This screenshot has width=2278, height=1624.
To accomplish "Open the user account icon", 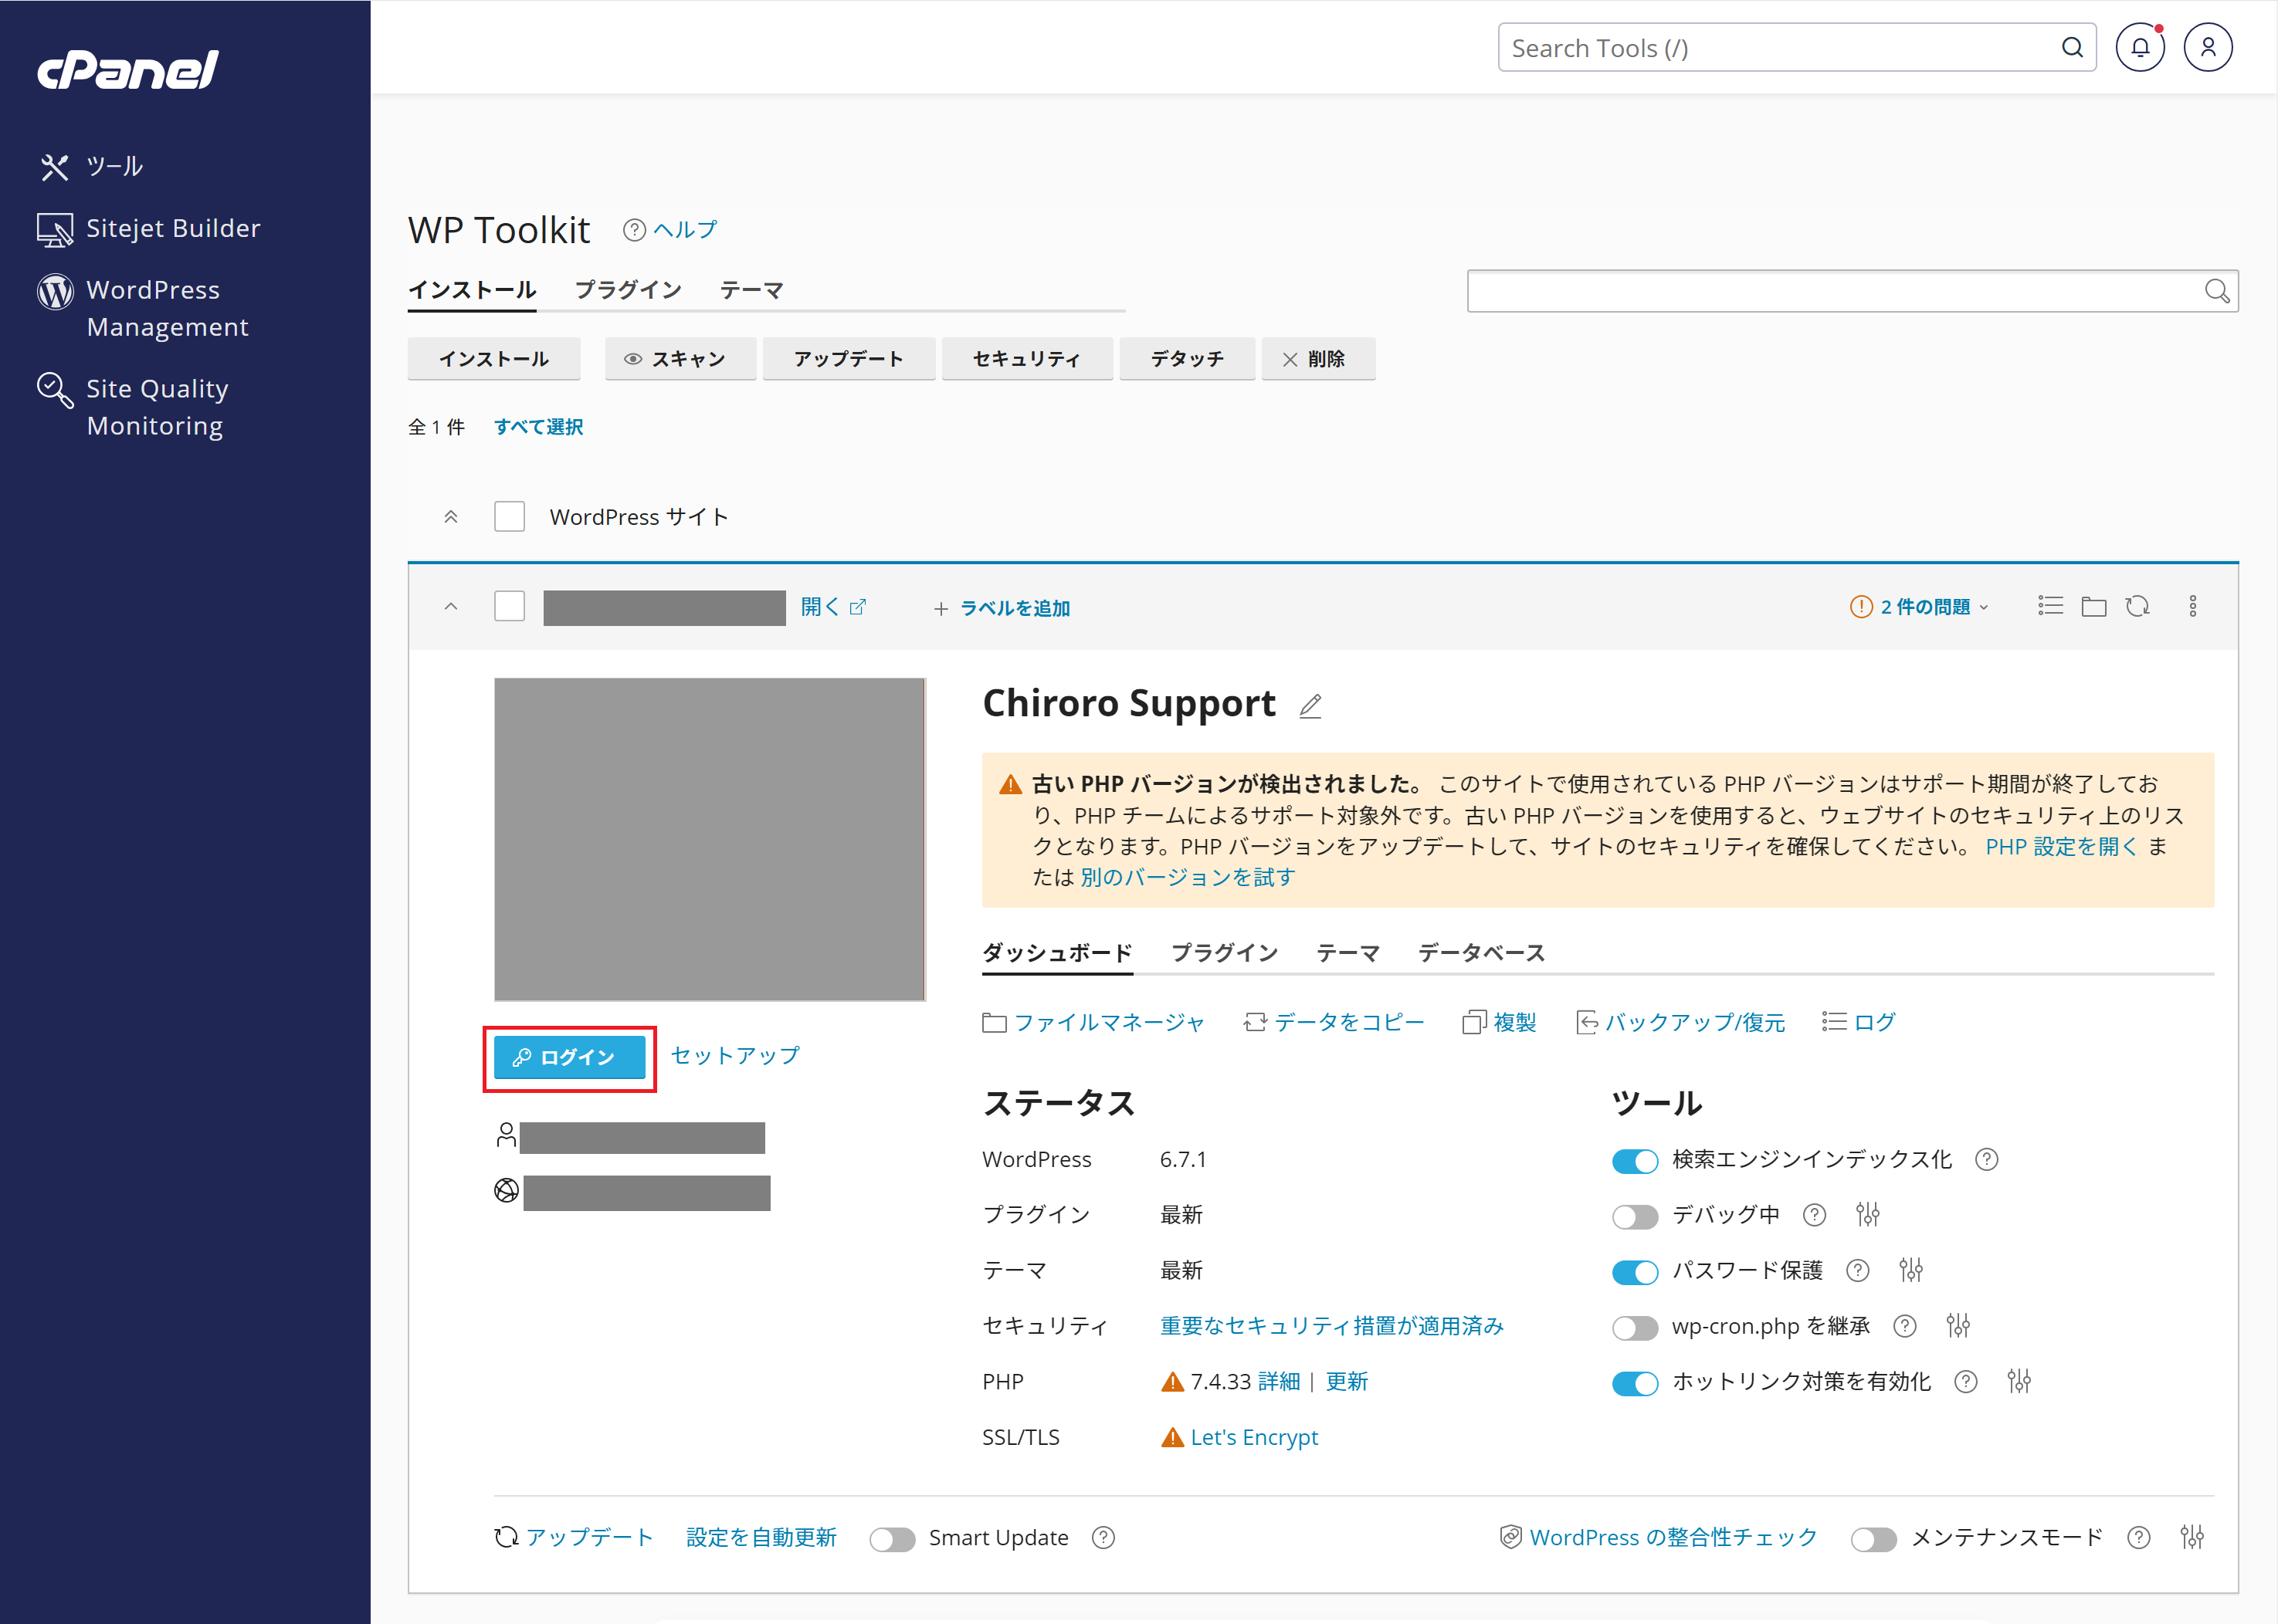I will 2207,47.
